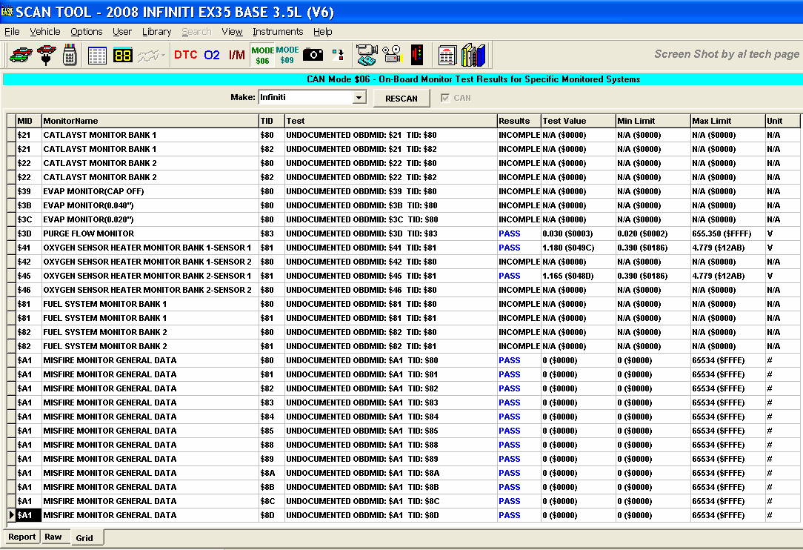Open the User menu

tap(122, 32)
